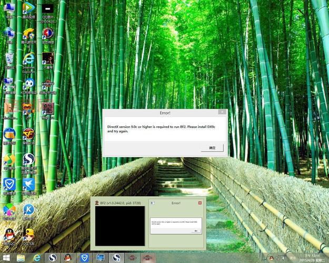This screenshot has height=263, width=329.
Task: Open the Sogou browser desktop shortcut
Action: pyautogui.click(x=29, y=164)
